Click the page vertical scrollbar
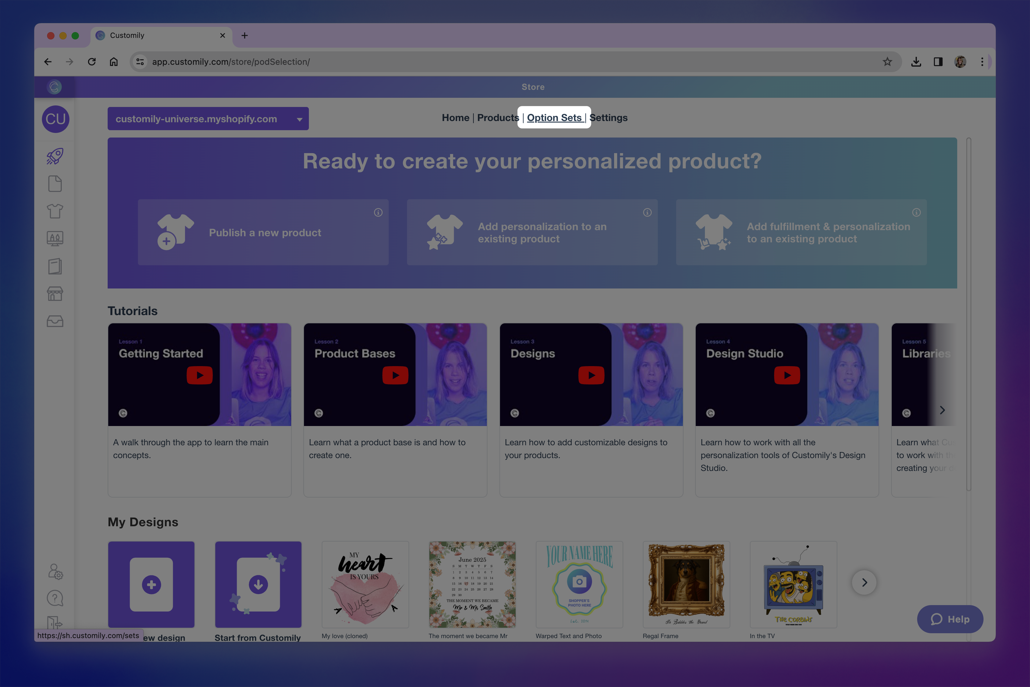Screen dimensions: 1030x687 969,314
